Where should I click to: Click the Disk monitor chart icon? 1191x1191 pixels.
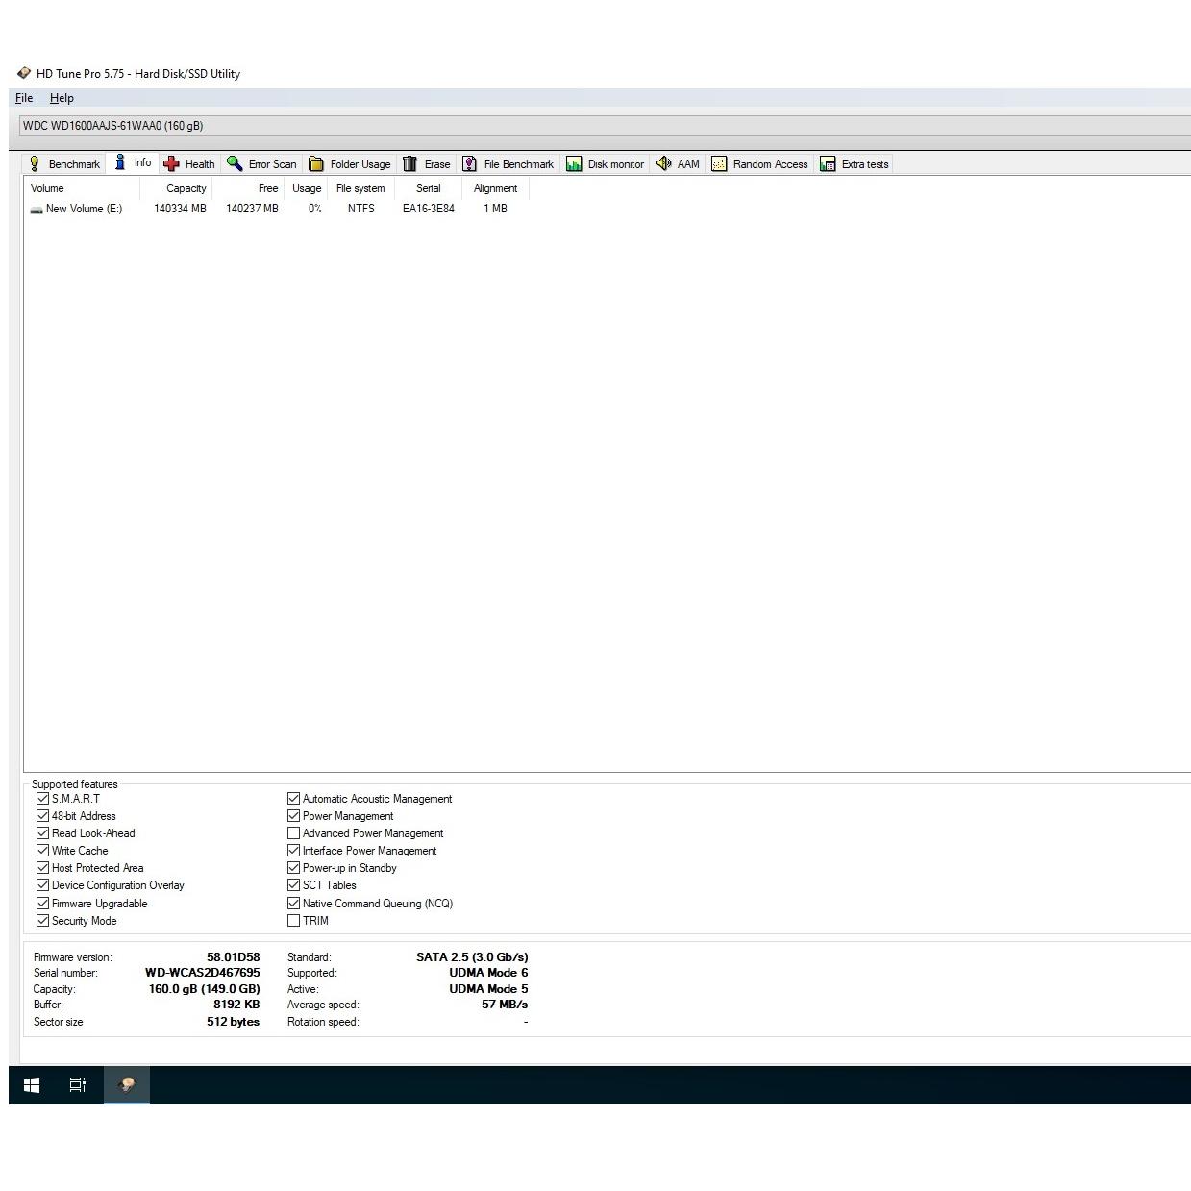pos(574,164)
